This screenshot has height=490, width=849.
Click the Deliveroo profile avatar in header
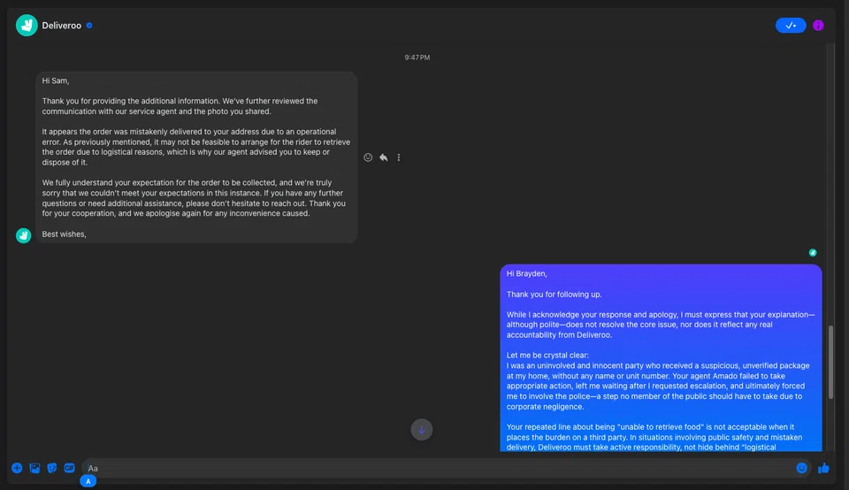click(x=27, y=26)
